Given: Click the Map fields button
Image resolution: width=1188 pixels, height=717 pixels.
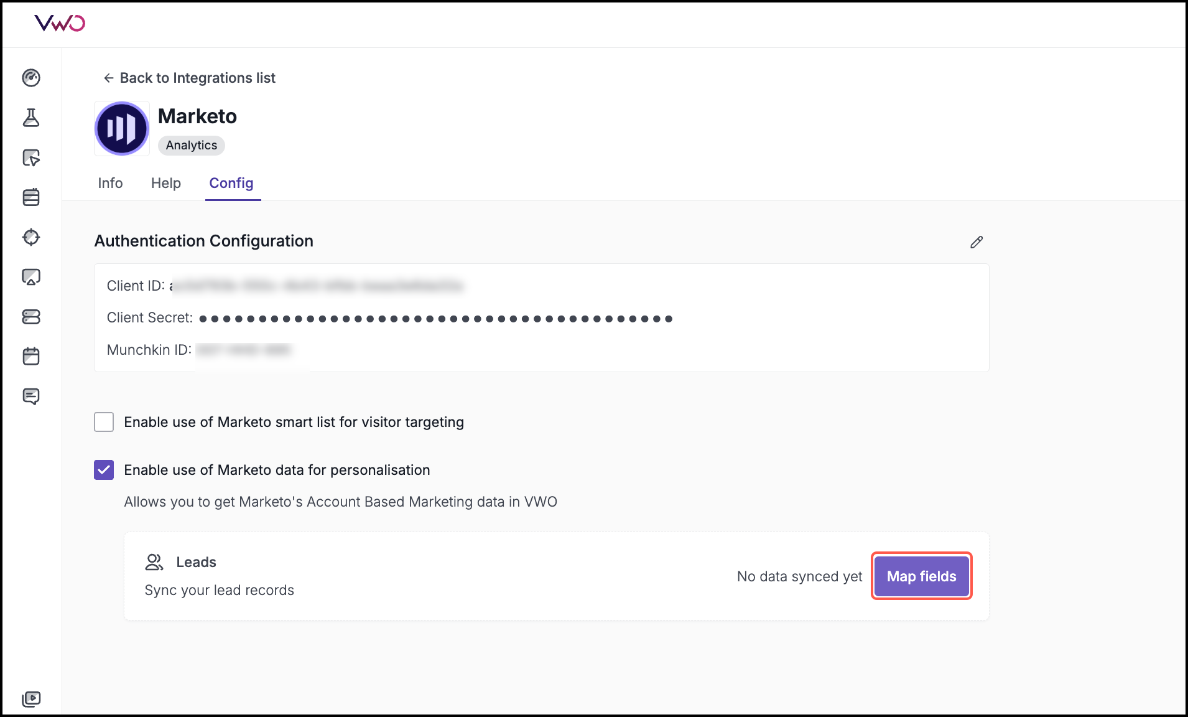Looking at the screenshot, I should tap(921, 576).
